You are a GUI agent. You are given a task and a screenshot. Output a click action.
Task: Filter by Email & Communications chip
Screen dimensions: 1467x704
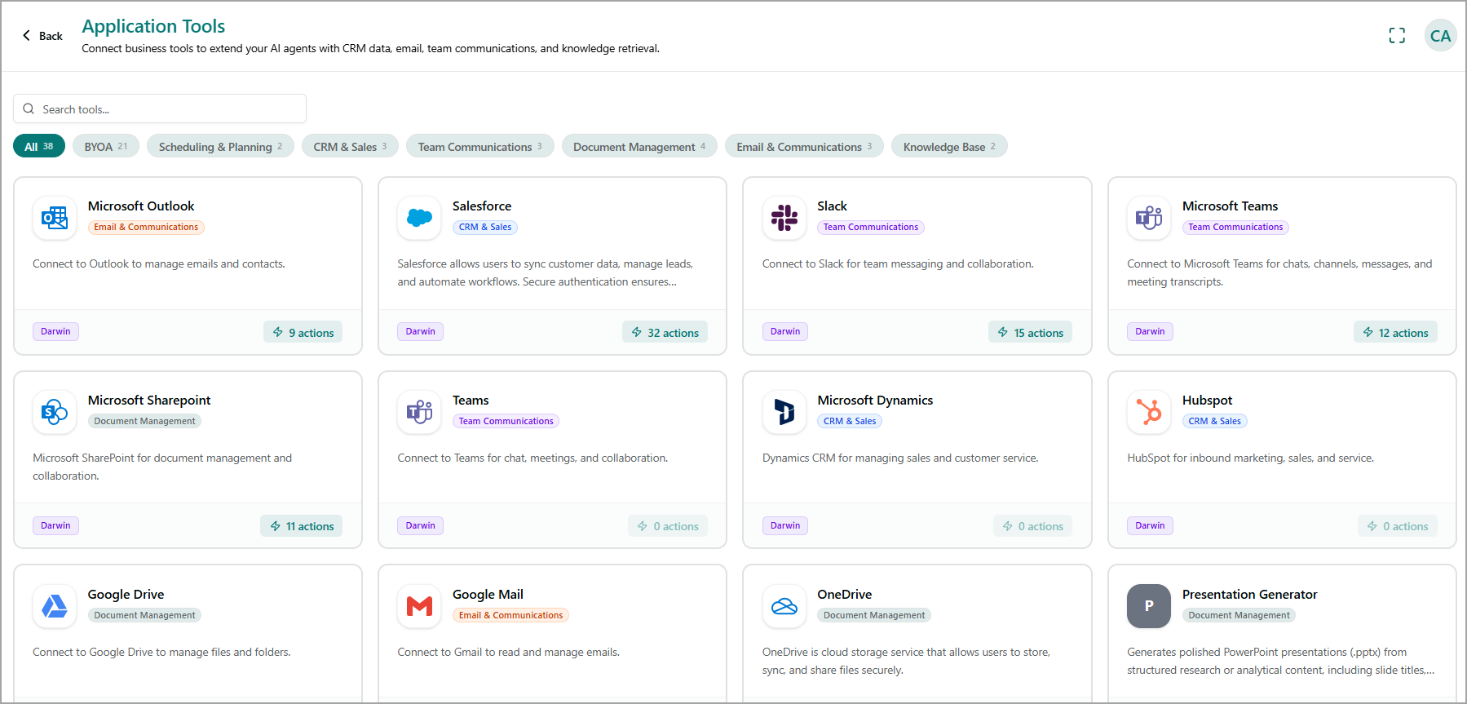[804, 146]
